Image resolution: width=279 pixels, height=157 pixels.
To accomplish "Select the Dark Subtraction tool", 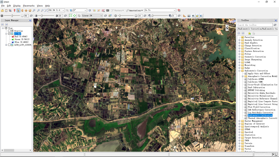I will coord(256,87).
